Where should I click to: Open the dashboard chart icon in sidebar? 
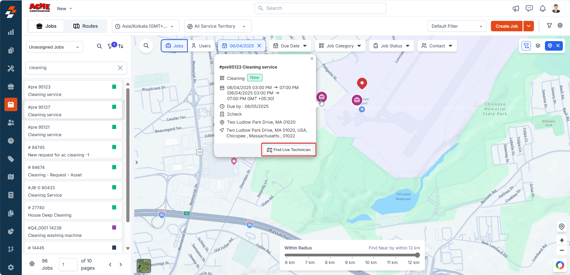pos(11,32)
